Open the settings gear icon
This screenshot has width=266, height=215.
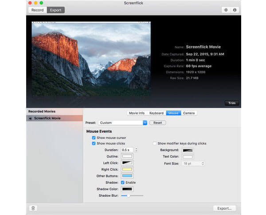click(x=226, y=10)
